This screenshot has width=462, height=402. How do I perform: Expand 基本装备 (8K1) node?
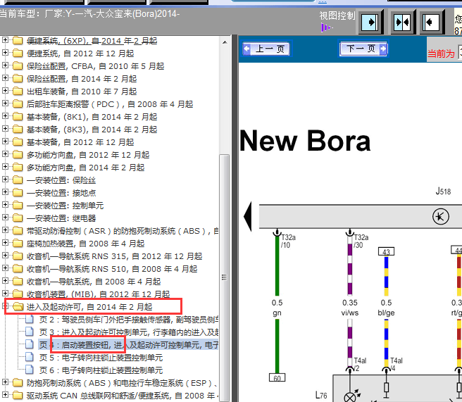click(5, 116)
